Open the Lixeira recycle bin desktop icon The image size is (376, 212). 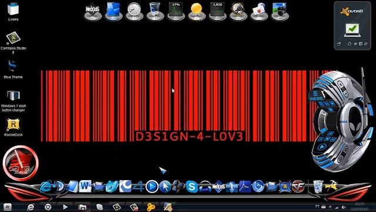pyautogui.click(x=13, y=12)
